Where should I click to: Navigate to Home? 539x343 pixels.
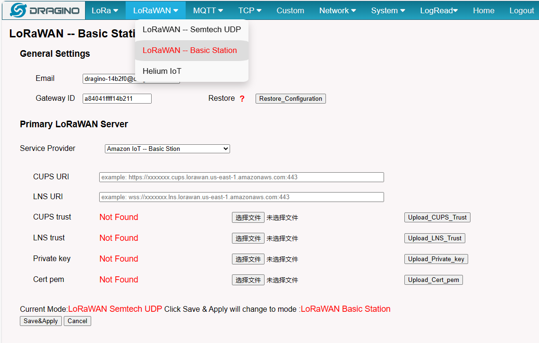click(x=484, y=11)
